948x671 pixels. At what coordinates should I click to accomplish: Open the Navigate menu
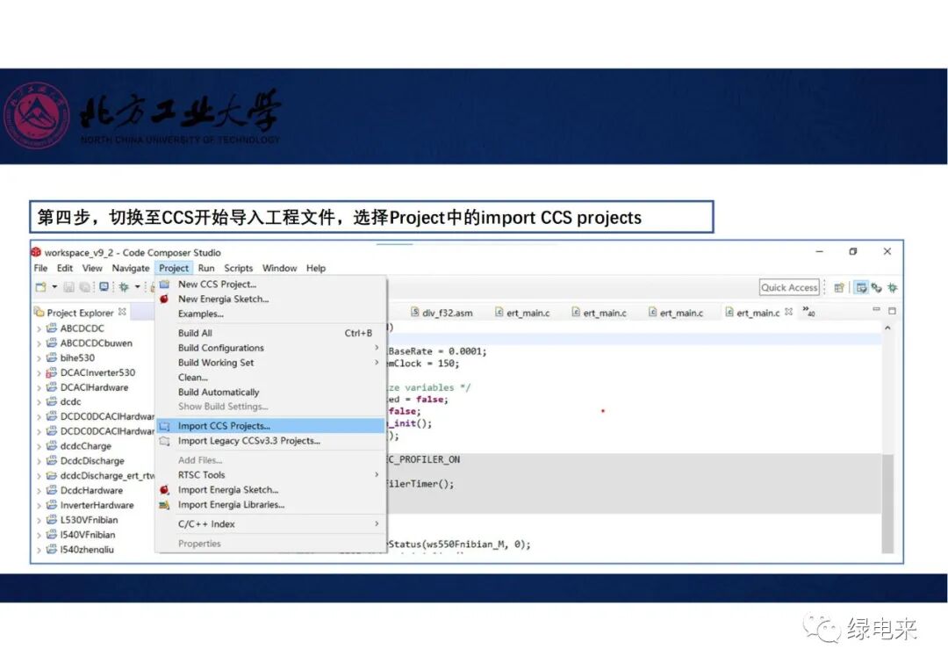[x=131, y=268]
